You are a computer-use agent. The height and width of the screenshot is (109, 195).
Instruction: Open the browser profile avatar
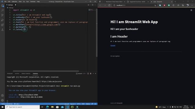tap(188, 5)
